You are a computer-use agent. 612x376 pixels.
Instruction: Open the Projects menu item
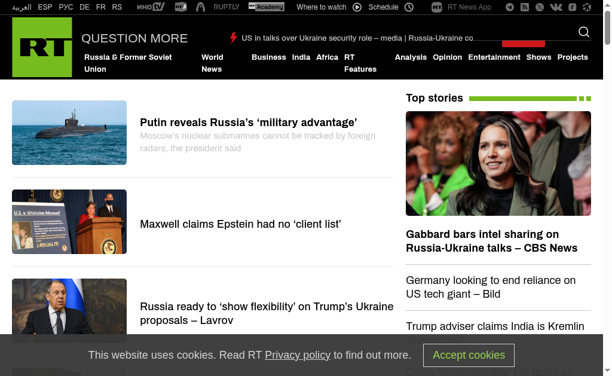click(x=573, y=57)
